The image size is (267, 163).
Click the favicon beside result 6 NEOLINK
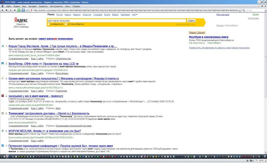pyautogui.click(x=3, y=131)
